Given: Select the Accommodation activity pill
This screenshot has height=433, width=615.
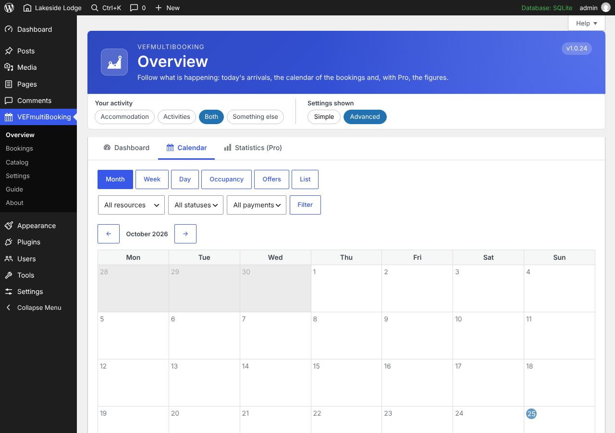Looking at the screenshot, I should (124, 117).
